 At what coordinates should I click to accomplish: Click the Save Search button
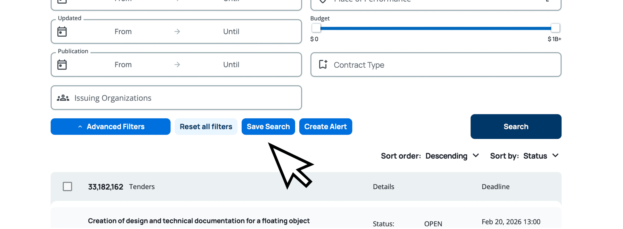tap(268, 127)
